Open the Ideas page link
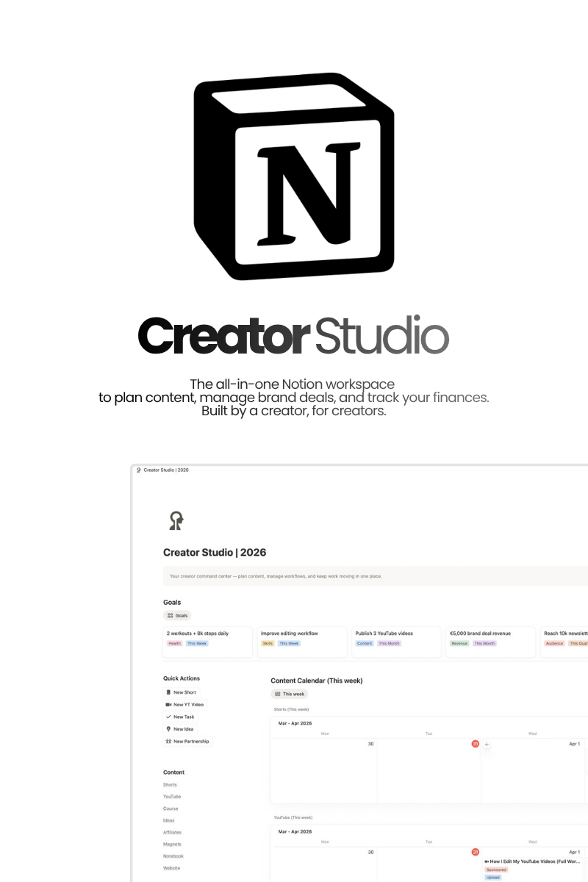This screenshot has width=588, height=882. pos(169,820)
